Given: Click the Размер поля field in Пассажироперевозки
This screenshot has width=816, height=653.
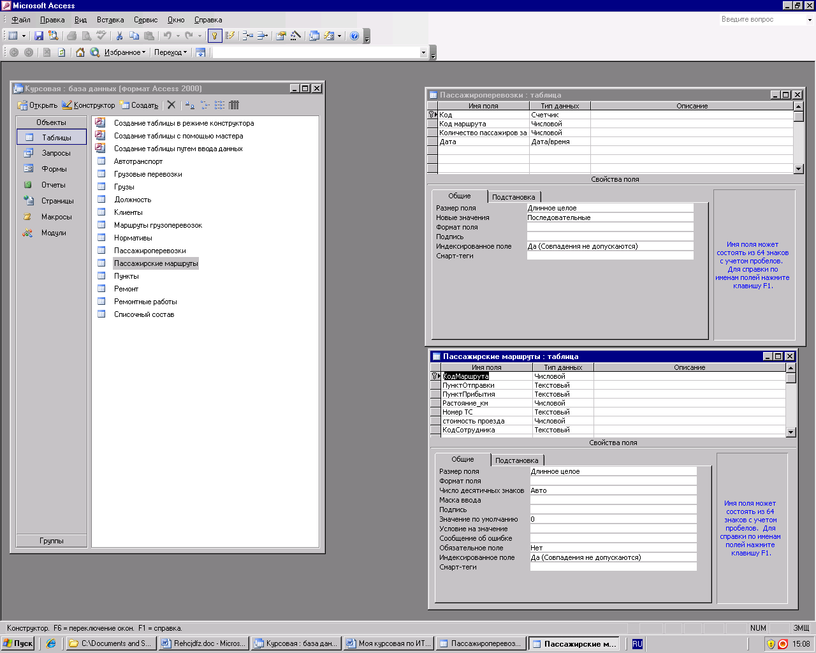Looking at the screenshot, I should [x=609, y=208].
